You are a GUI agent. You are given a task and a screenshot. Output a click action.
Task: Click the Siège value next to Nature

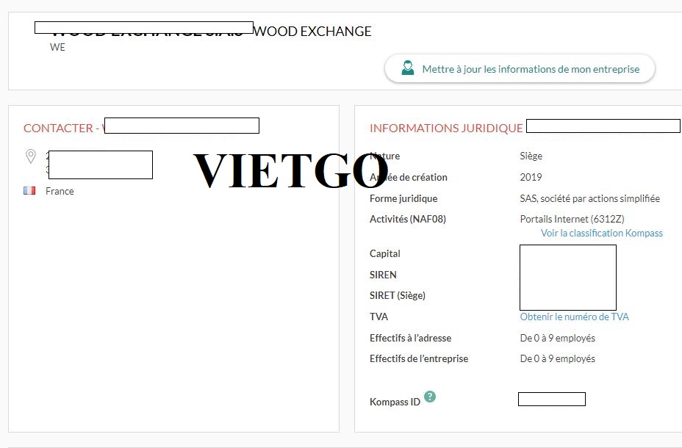[x=531, y=156]
